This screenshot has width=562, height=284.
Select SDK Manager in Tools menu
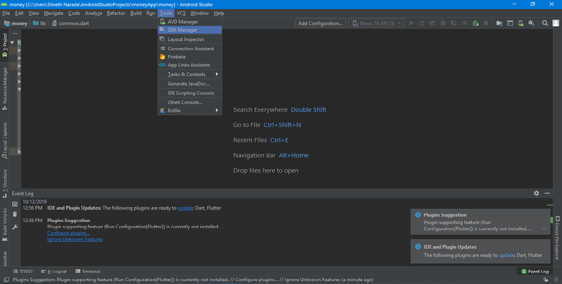(190, 30)
